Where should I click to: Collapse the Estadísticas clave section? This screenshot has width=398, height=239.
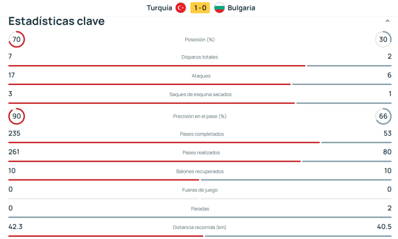(x=387, y=21)
